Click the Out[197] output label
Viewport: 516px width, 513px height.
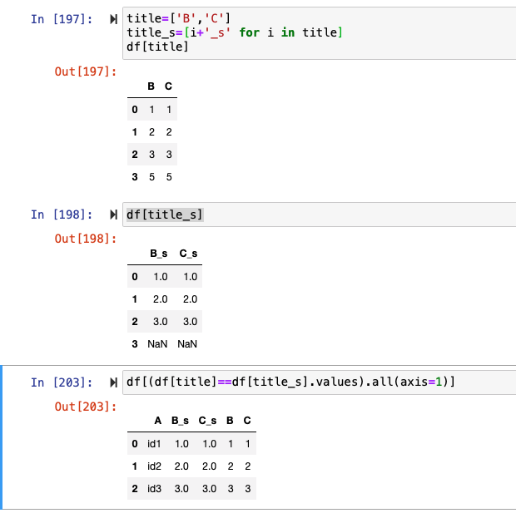pos(86,72)
